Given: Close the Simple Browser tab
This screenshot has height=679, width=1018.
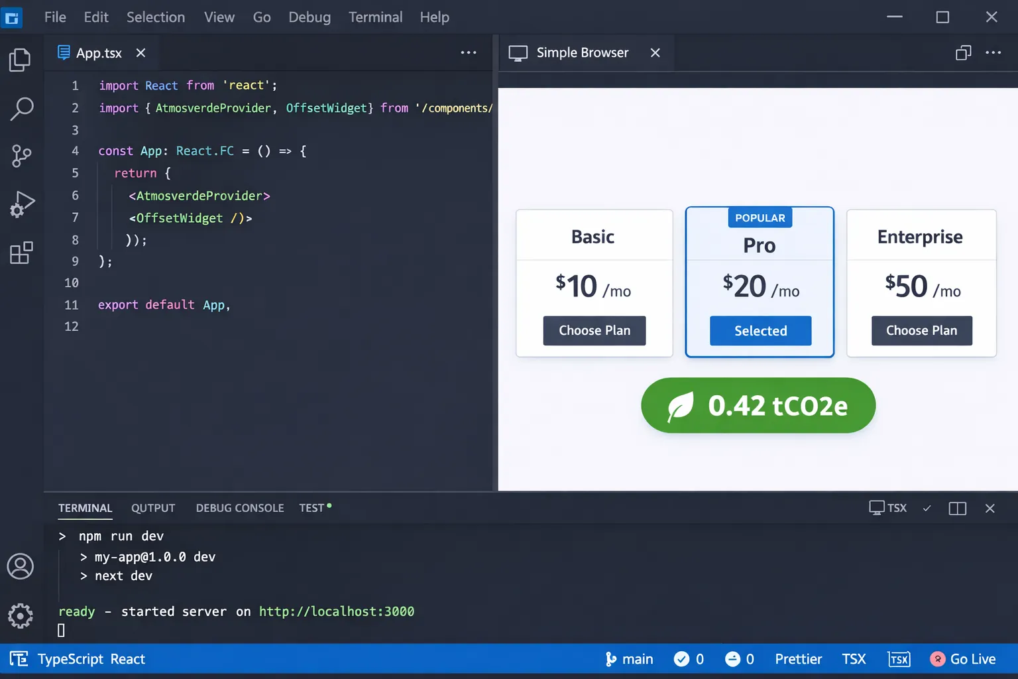Looking at the screenshot, I should point(655,52).
